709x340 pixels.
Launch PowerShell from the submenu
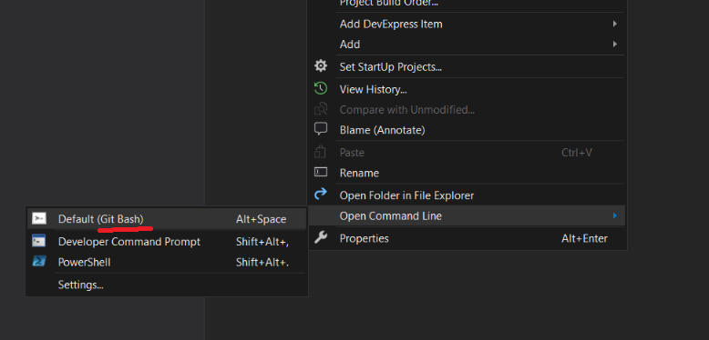tap(167, 262)
